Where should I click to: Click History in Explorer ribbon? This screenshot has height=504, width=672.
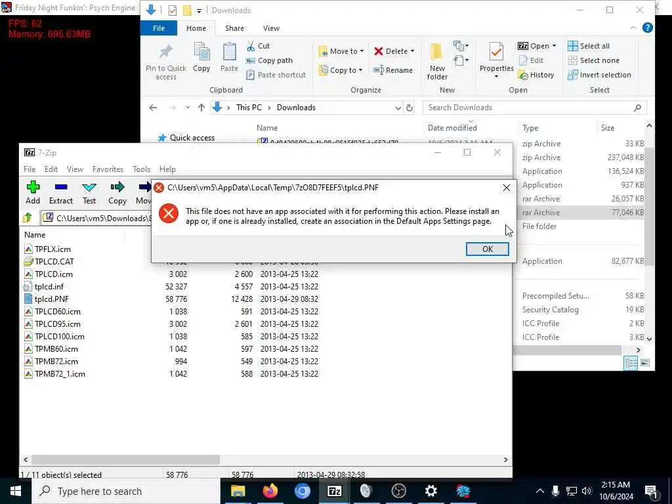click(536, 75)
